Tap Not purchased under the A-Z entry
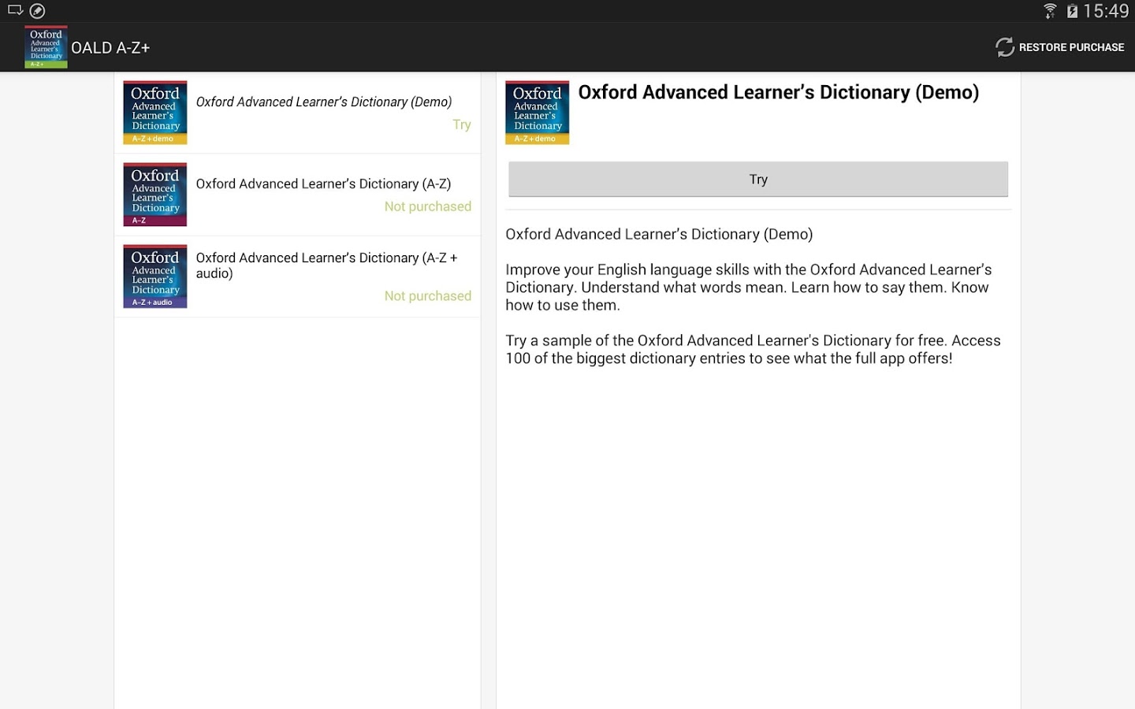 point(428,206)
